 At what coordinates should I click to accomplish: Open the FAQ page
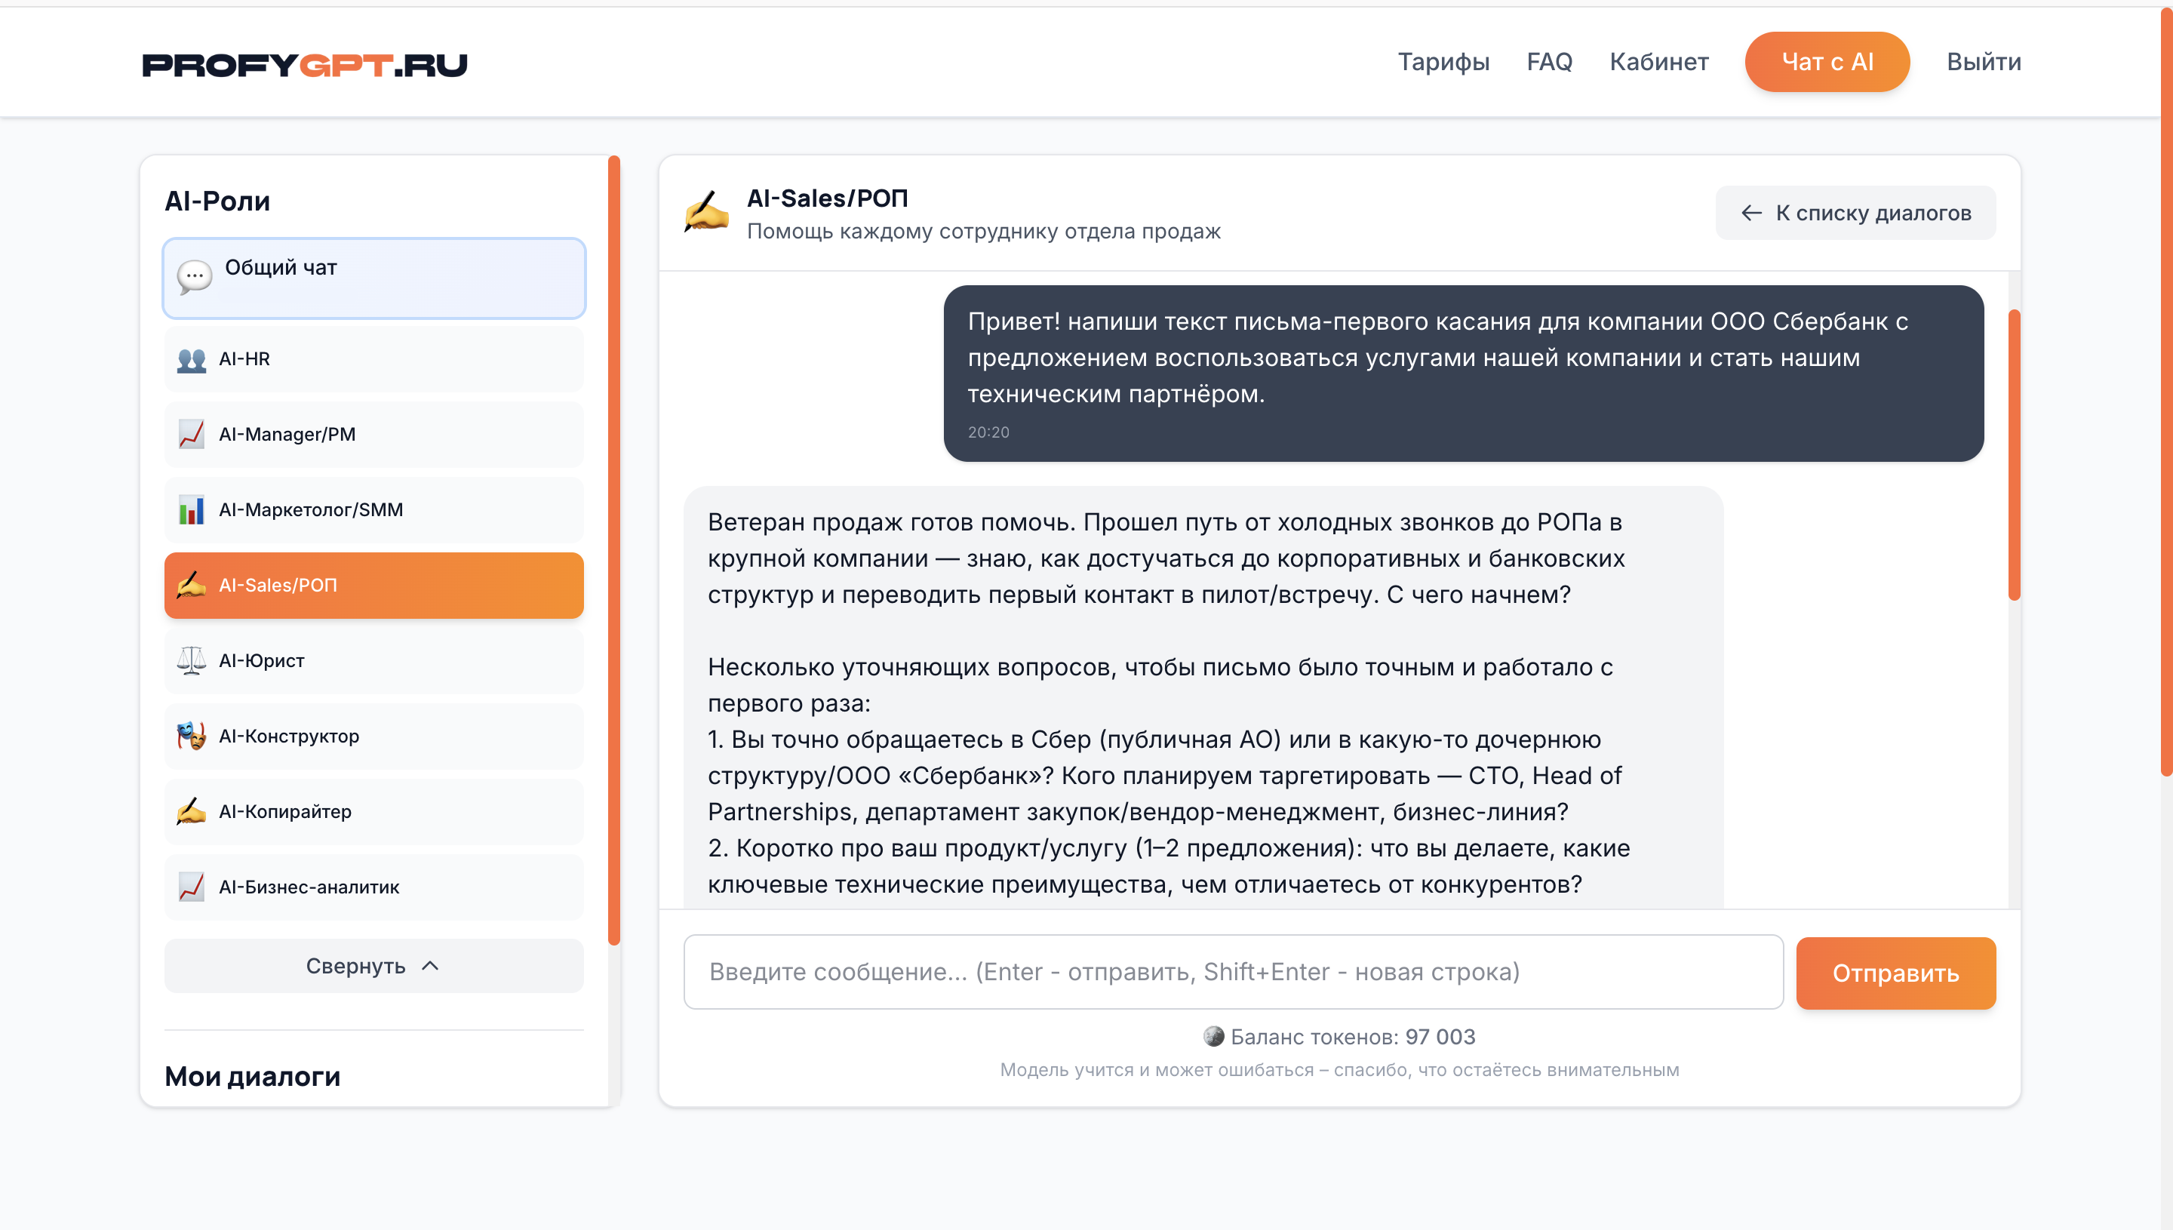click(1550, 61)
